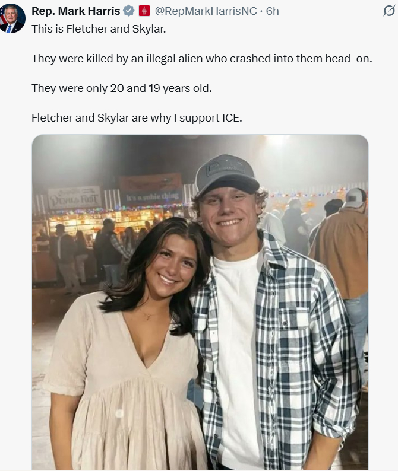Open the attached photo of the couple

point(200,303)
